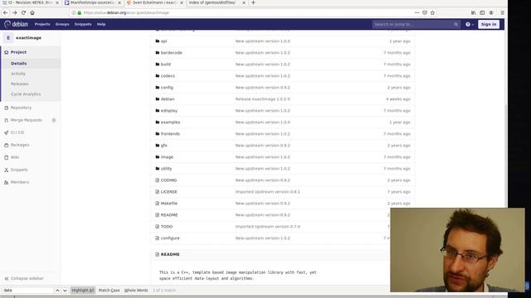Viewport: 531px width, 298px height.
Task: Find previous match arrow in find bar
Action: pyautogui.click(x=57, y=291)
